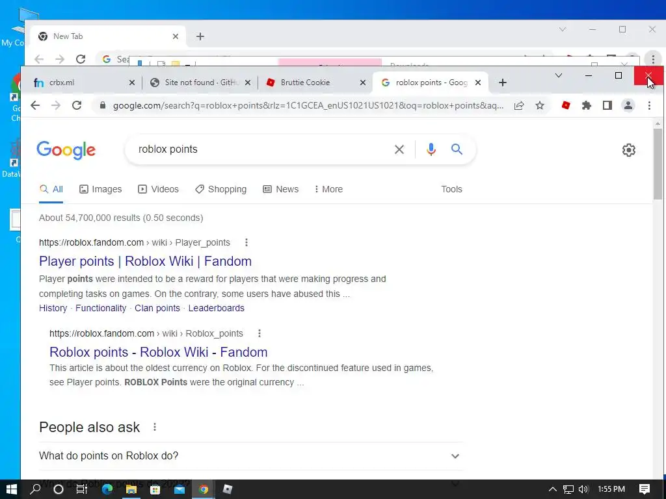The height and width of the screenshot is (499, 666).
Task: Open Windows taskbar search
Action: (x=36, y=489)
